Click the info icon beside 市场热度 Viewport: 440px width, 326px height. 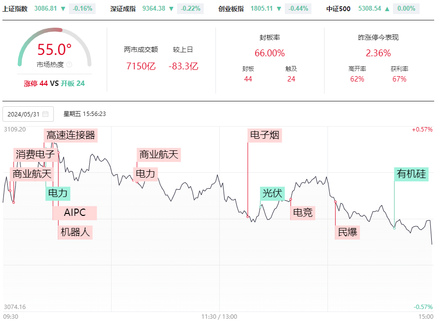69,65
